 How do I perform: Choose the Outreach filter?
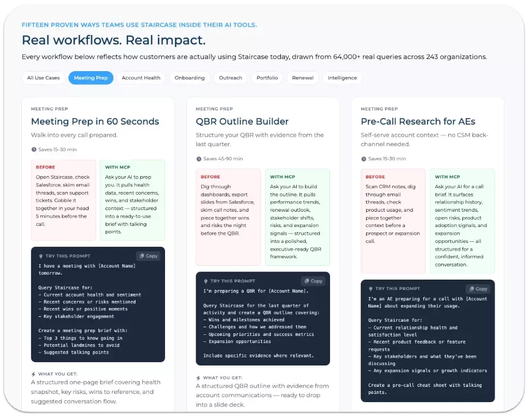pos(231,78)
